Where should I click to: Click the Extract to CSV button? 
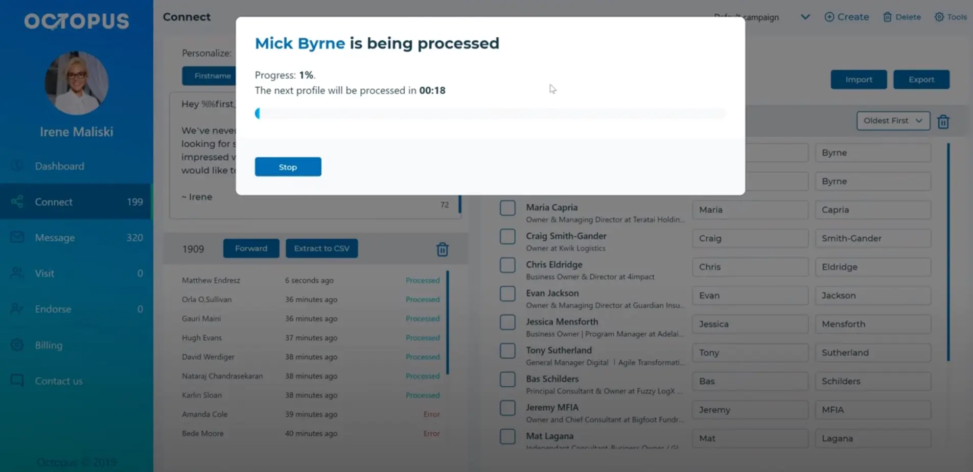[321, 248]
